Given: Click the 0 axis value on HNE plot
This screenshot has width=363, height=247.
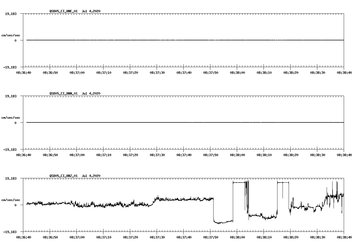Looking at the screenshot, I should [16, 40].
